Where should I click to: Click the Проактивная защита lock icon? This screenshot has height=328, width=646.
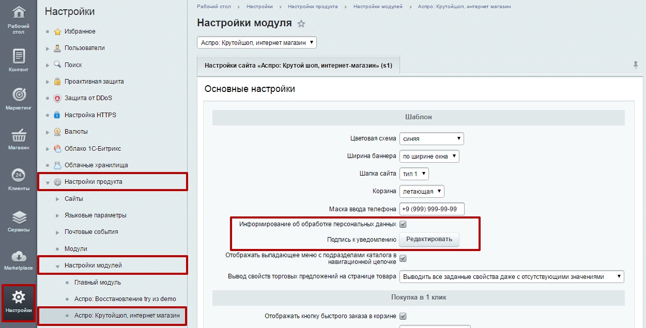click(x=57, y=82)
